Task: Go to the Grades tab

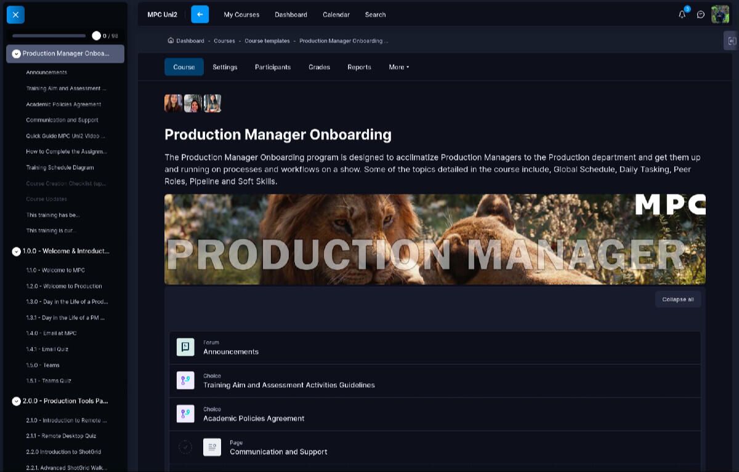Action: pos(319,67)
